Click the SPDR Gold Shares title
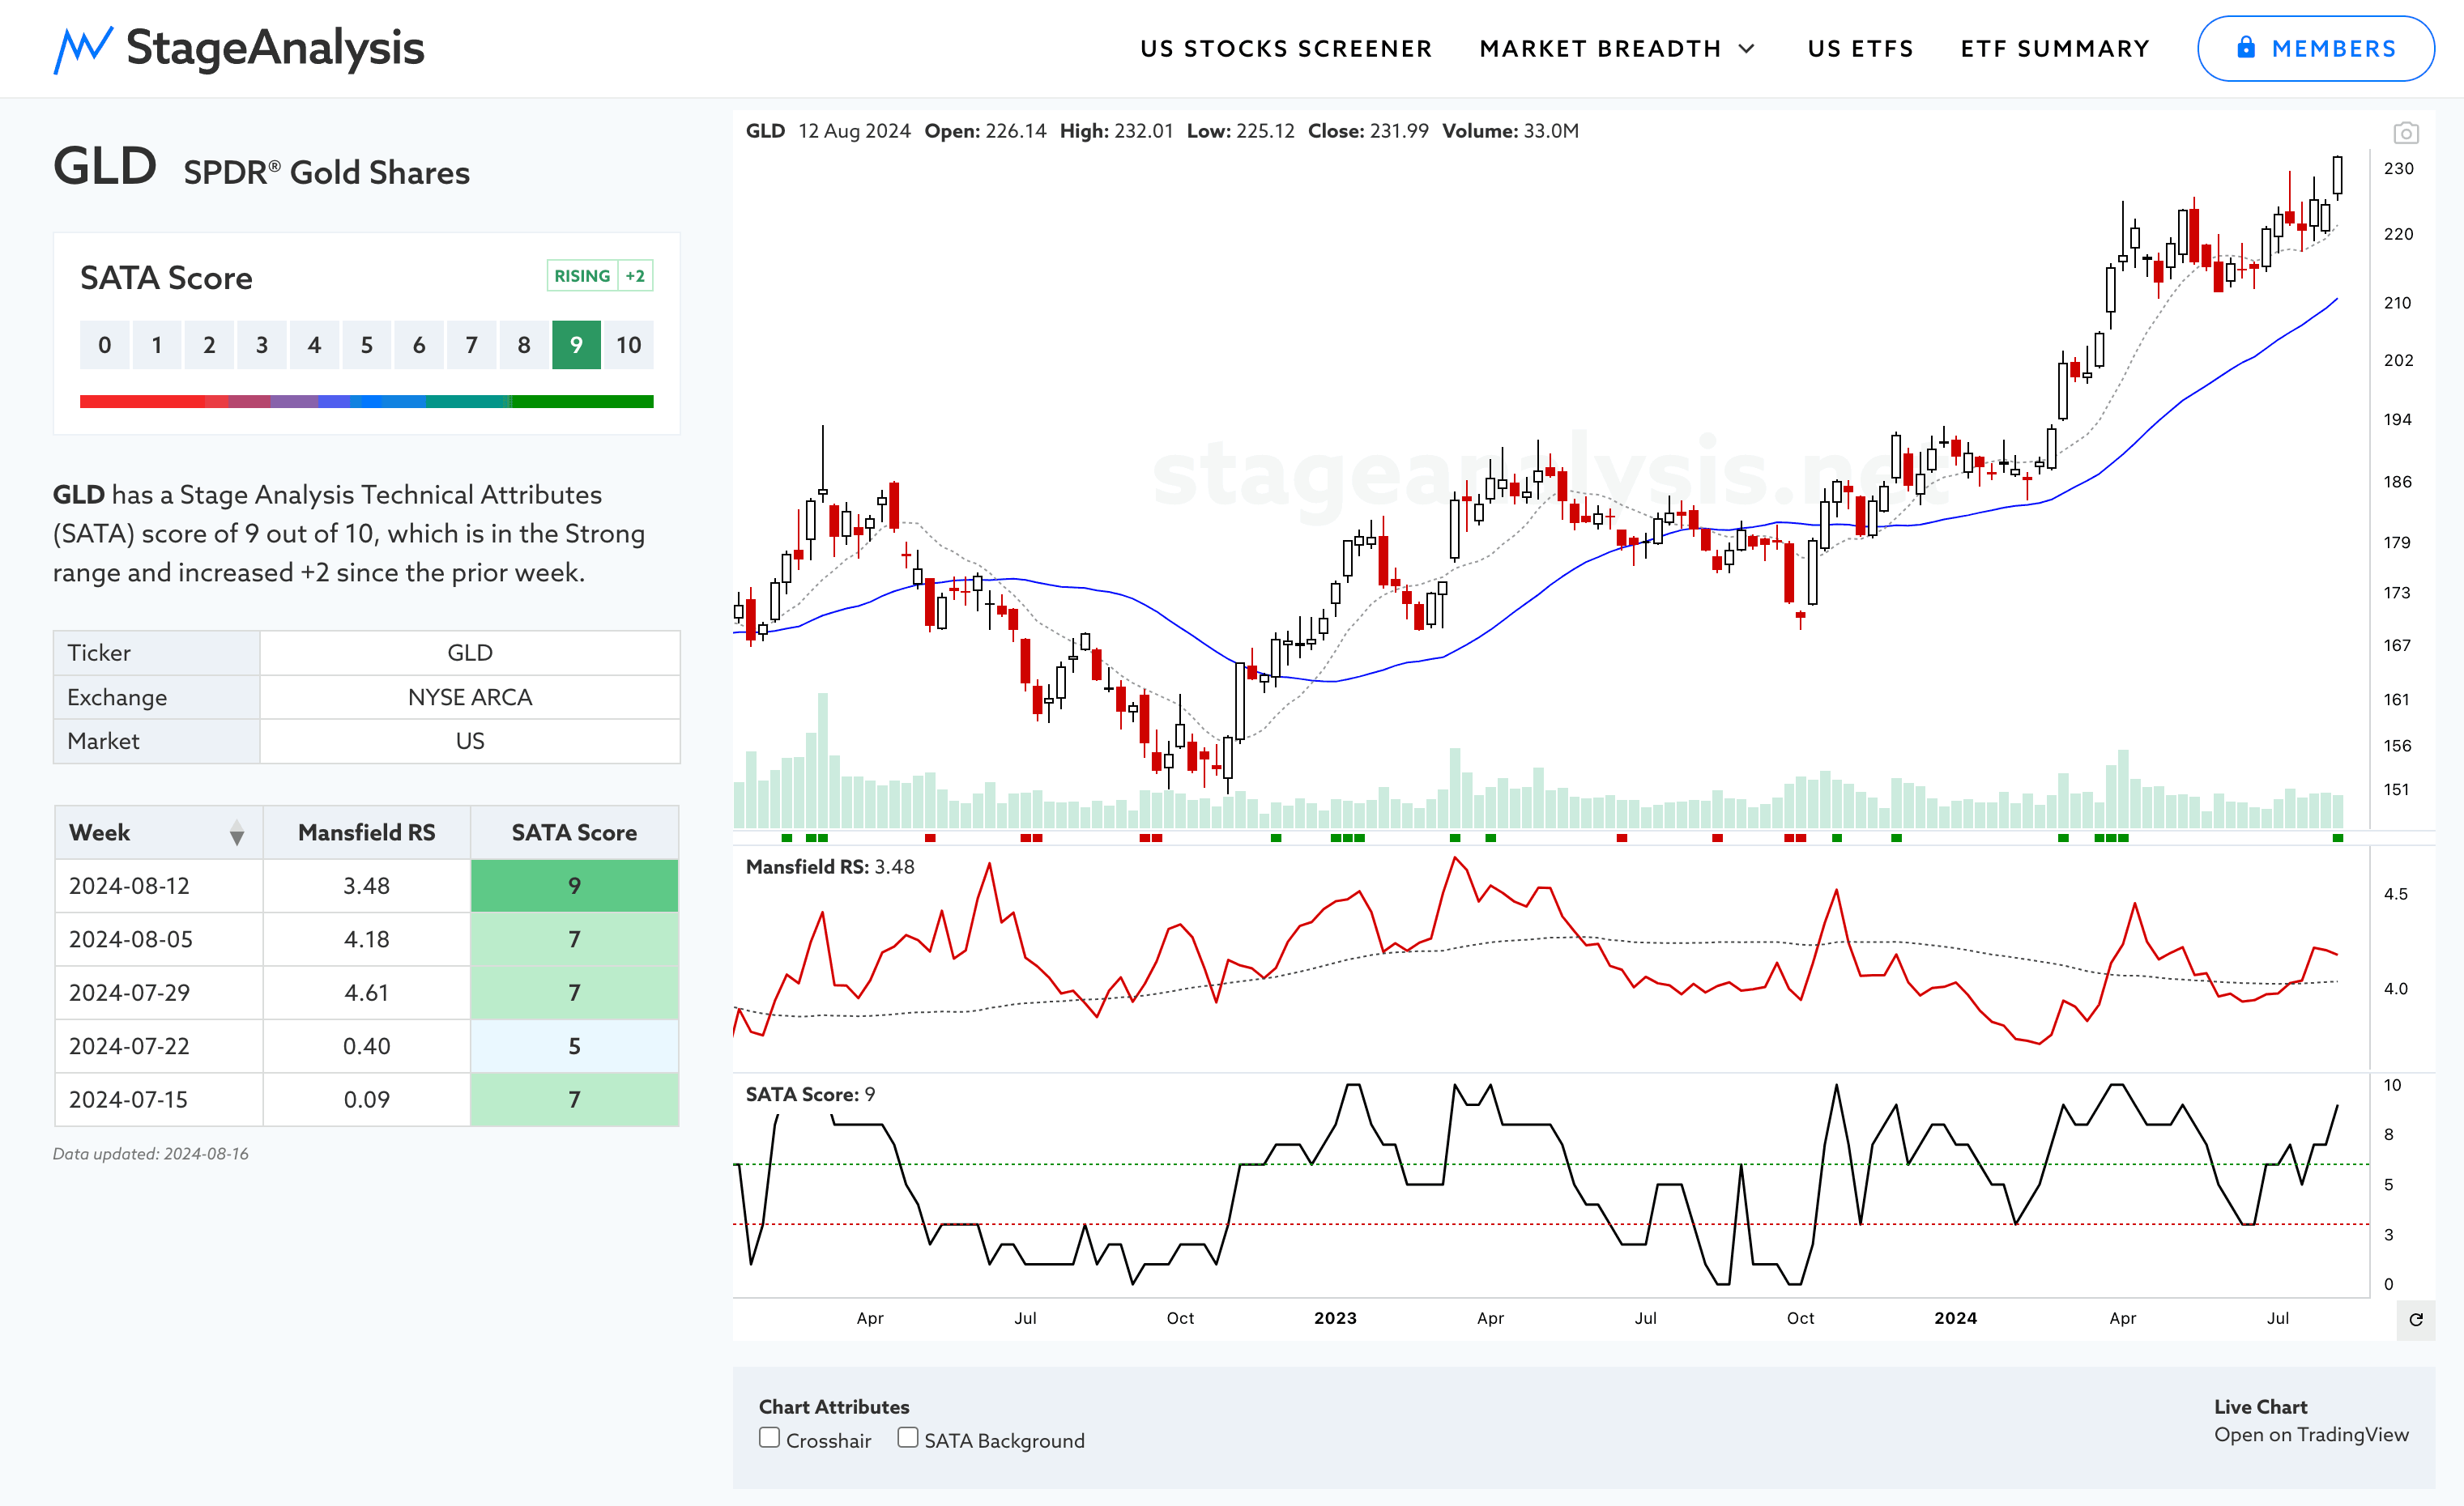Screen dimensions: 2464x1506 (x=327, y=173)
